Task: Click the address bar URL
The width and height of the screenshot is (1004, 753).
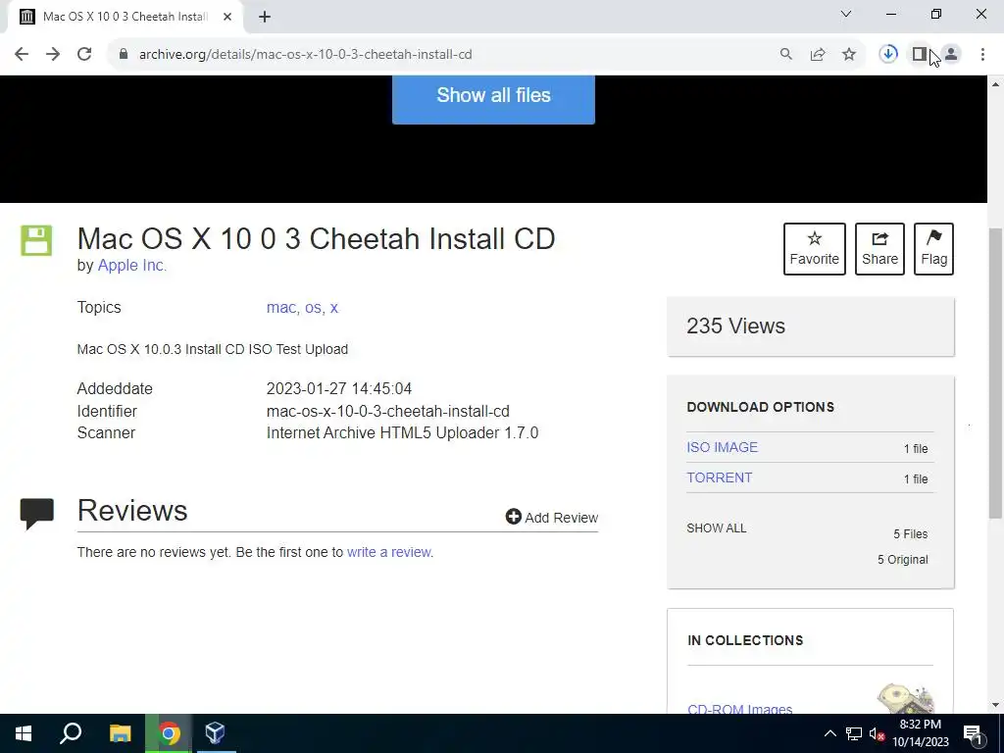Action: point(306,55)
